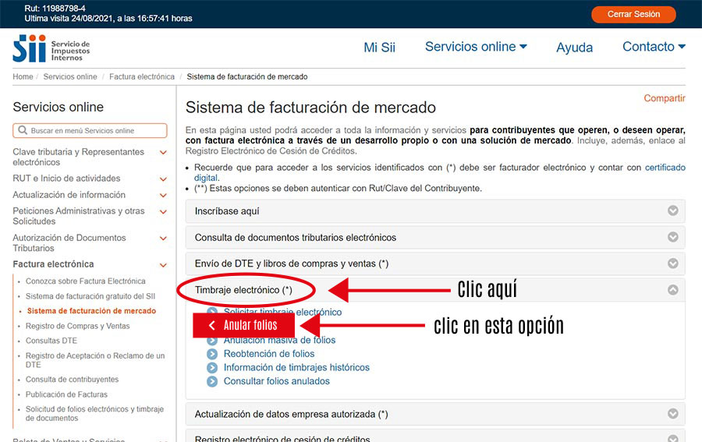
Task: Click Autorización de Documentos Tributarios item
Action: click(69, 243)
